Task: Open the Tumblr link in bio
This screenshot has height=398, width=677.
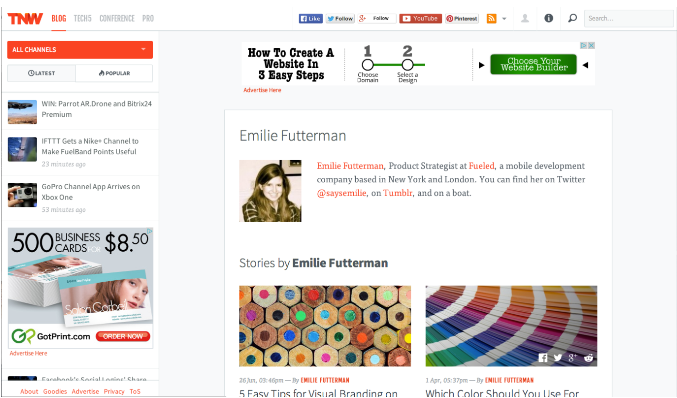Action: click(398, 193)
